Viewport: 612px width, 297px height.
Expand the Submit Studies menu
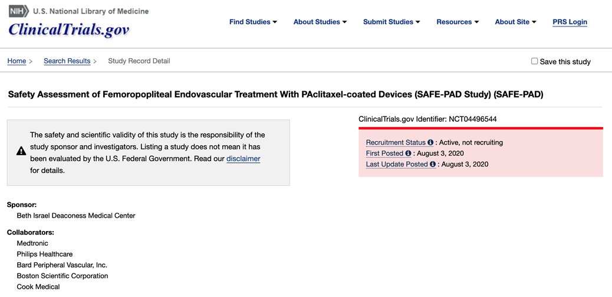[391, 22]
